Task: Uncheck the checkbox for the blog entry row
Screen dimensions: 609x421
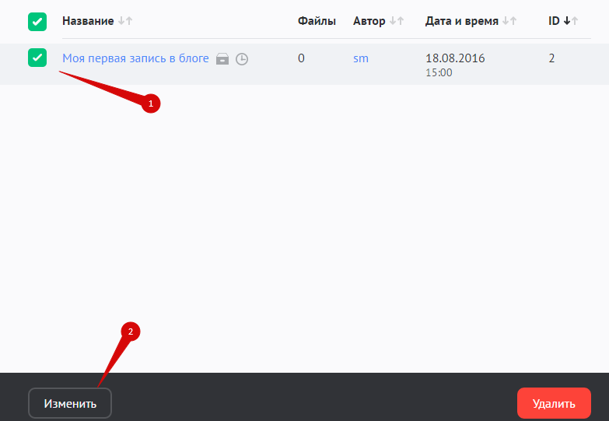Action: 37,58
